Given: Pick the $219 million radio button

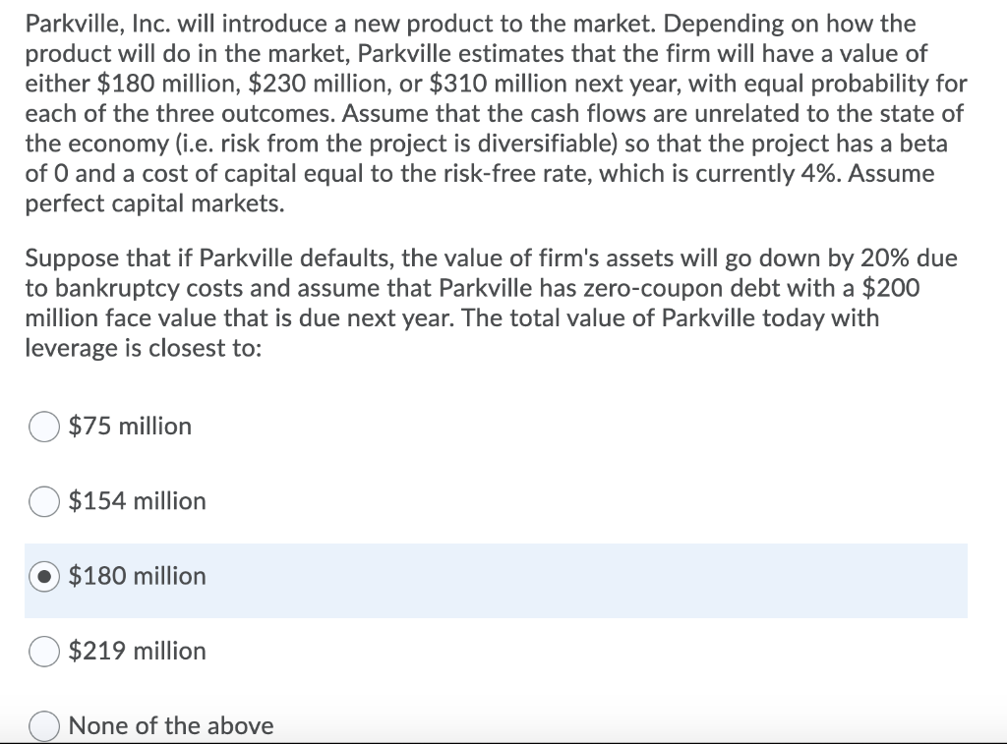Looking at the screenshot, I should (44, 652).
